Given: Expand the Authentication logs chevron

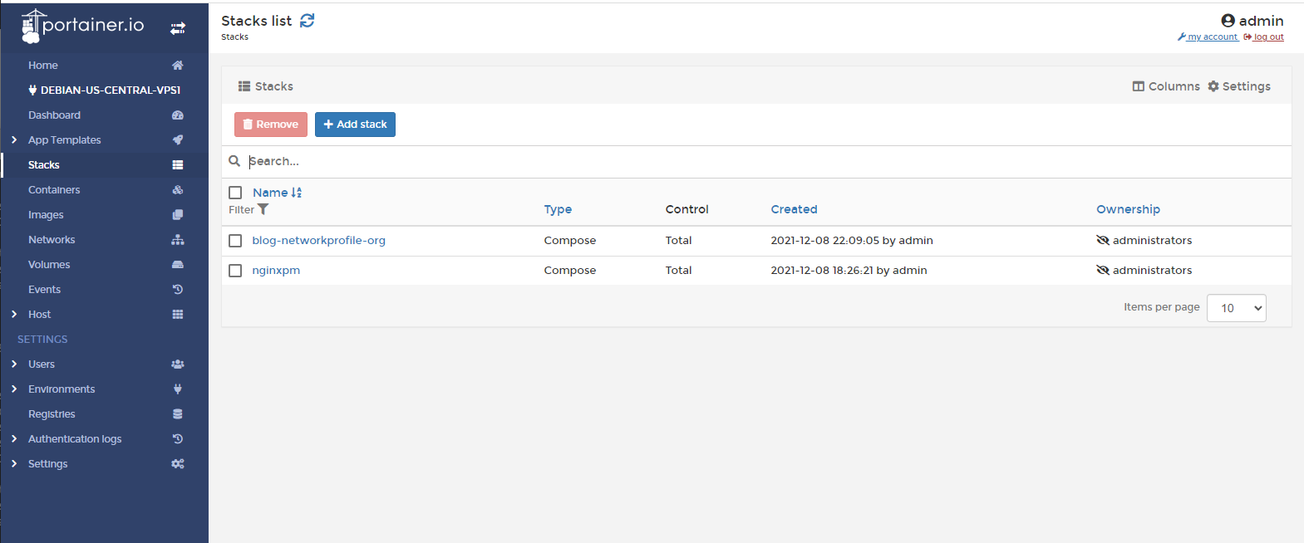Looking at the screenshot, I should 14,439.
